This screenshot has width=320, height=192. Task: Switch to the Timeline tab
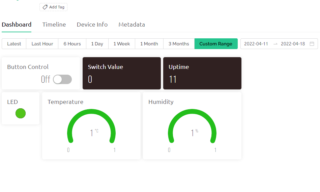coord(54,25)
